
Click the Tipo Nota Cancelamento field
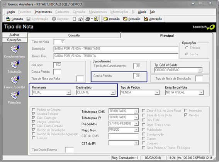[x=136, y=66]
